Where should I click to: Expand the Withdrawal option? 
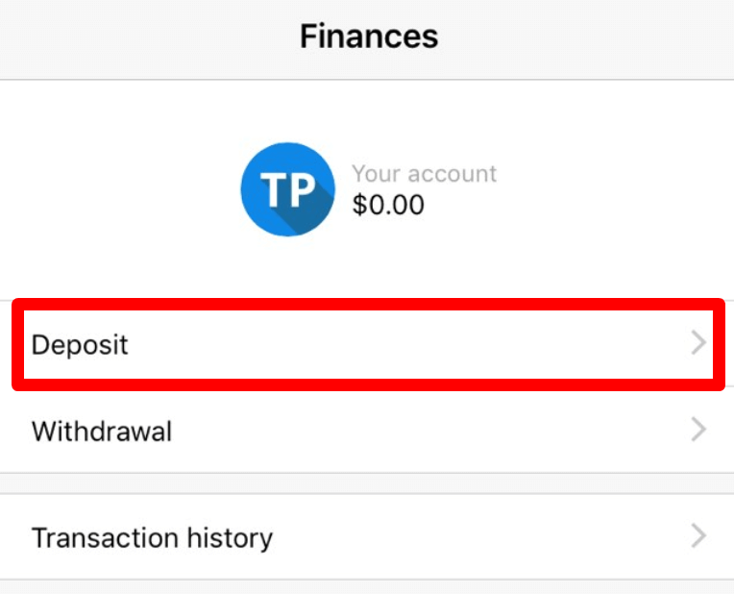point(367,431)
